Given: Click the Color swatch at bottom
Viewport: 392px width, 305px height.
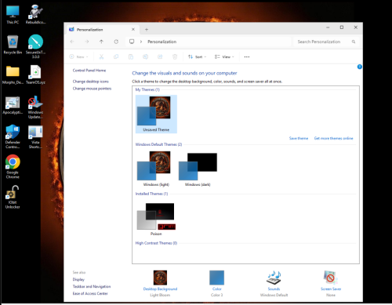Looking at the screenshot, I should coord(216,278).
